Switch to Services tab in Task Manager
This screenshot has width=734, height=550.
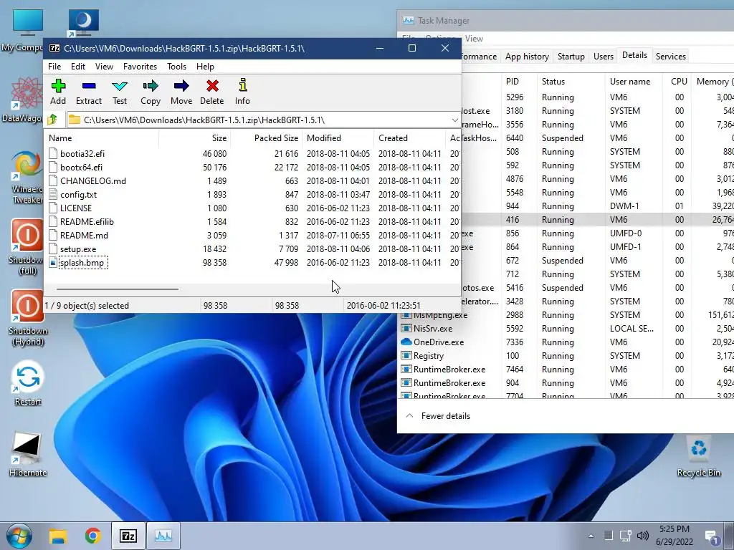coord(670,57)
